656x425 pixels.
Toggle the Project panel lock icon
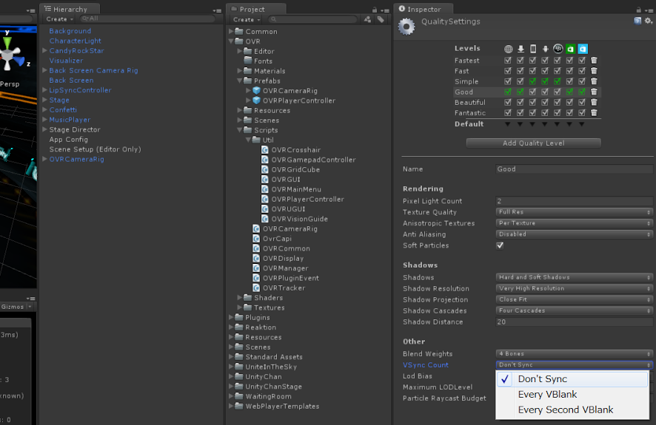[x=375, y=10]
